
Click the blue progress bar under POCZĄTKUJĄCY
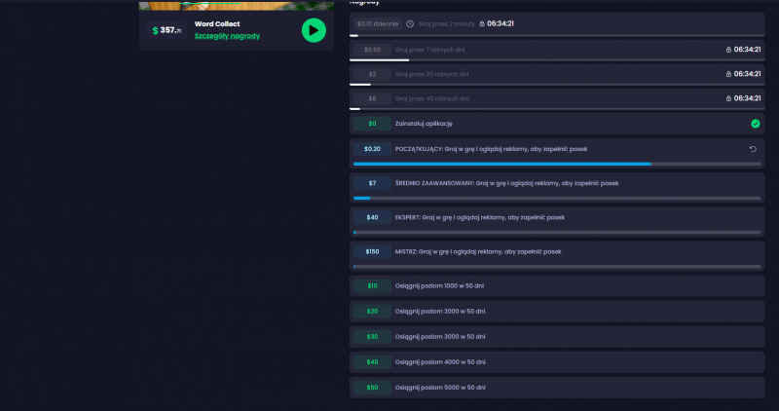tap(501, 164)
